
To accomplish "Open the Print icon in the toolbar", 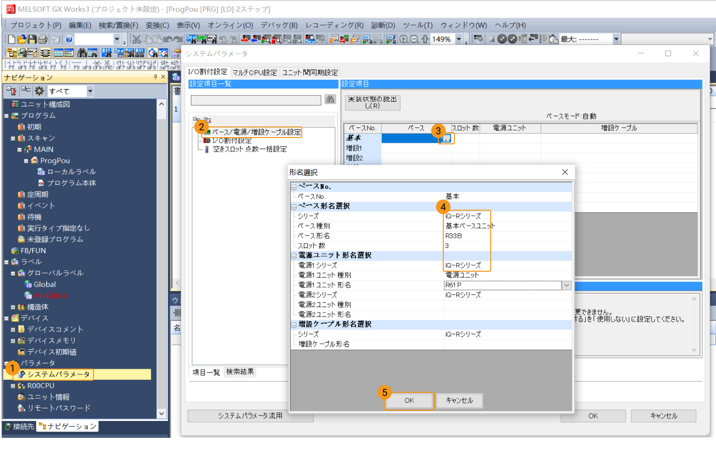I will (43, 39).
